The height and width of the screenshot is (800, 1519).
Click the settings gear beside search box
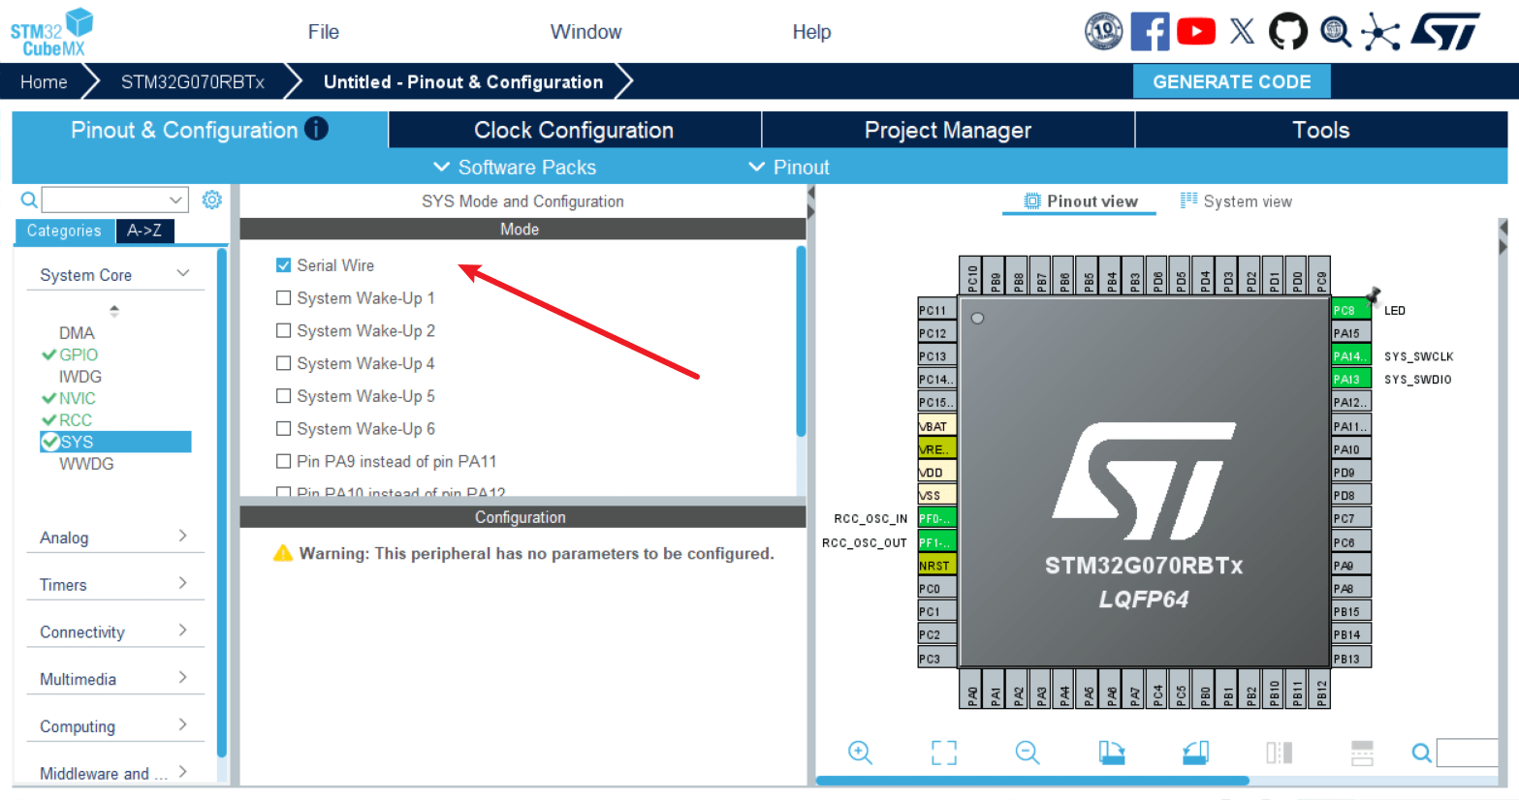[212, 200]
